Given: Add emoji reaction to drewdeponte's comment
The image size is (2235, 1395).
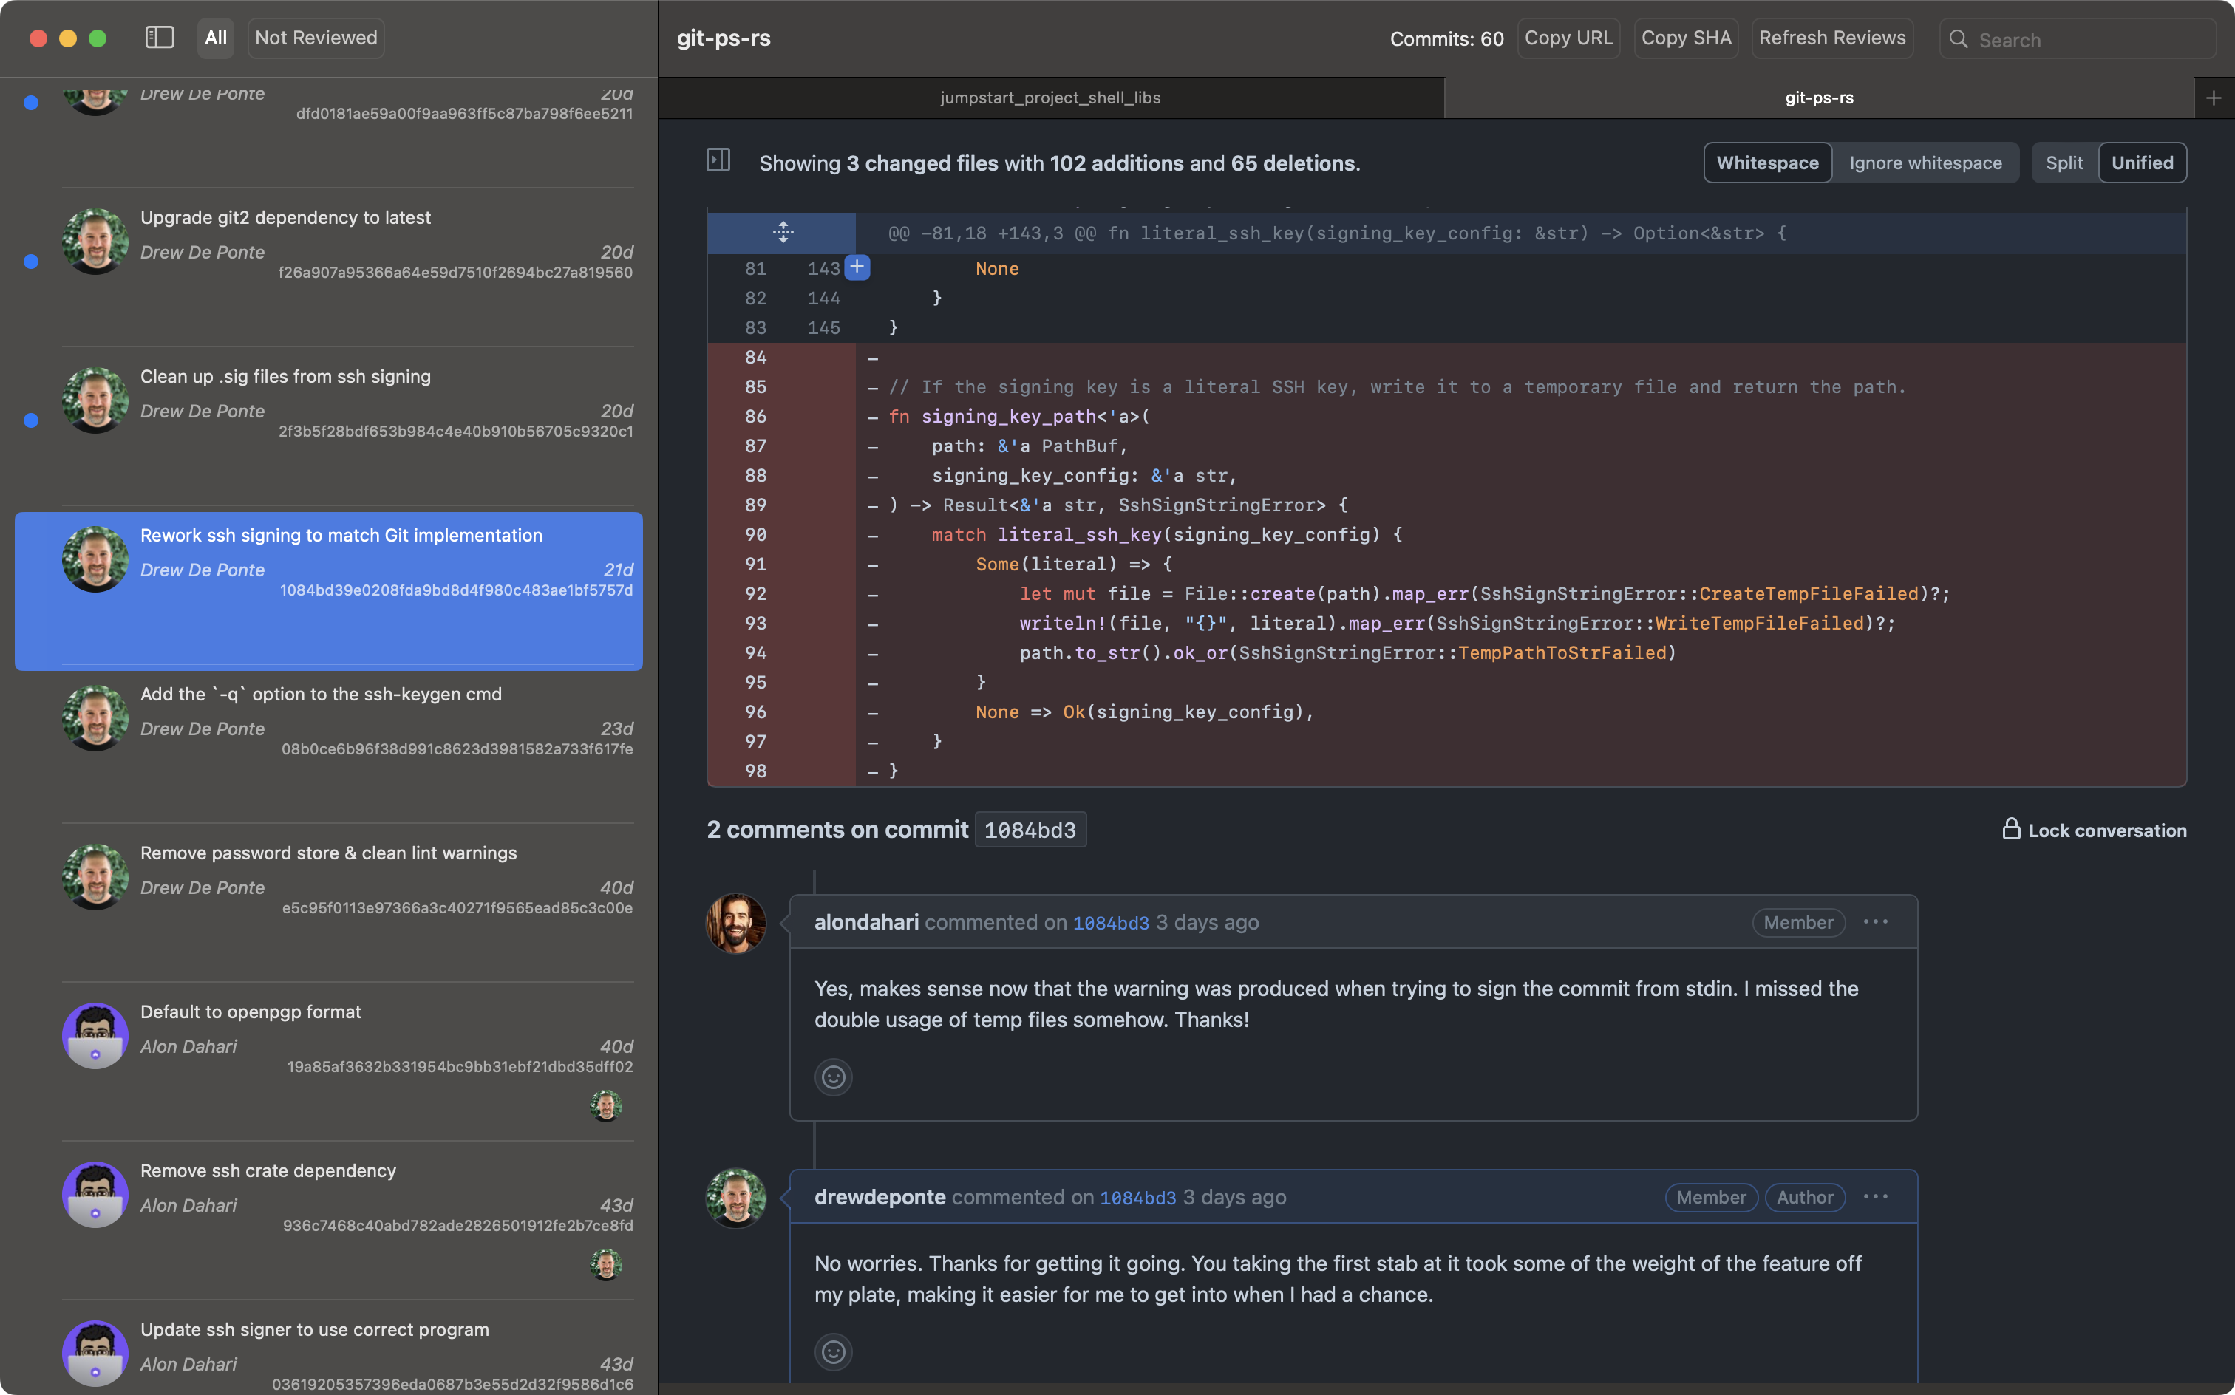Looking at the screenshot, I should pyautogui.click(x=832, y=1351).
